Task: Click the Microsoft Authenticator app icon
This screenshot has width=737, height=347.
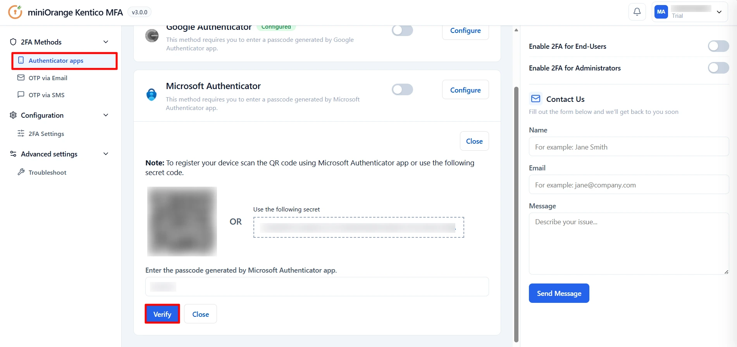Action: point(152,94)
